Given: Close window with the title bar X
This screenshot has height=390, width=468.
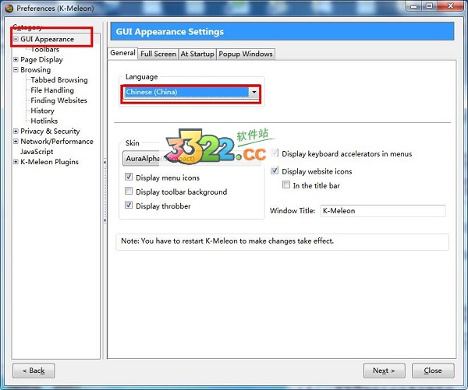Looking at the screenshot, I should 450,6.
